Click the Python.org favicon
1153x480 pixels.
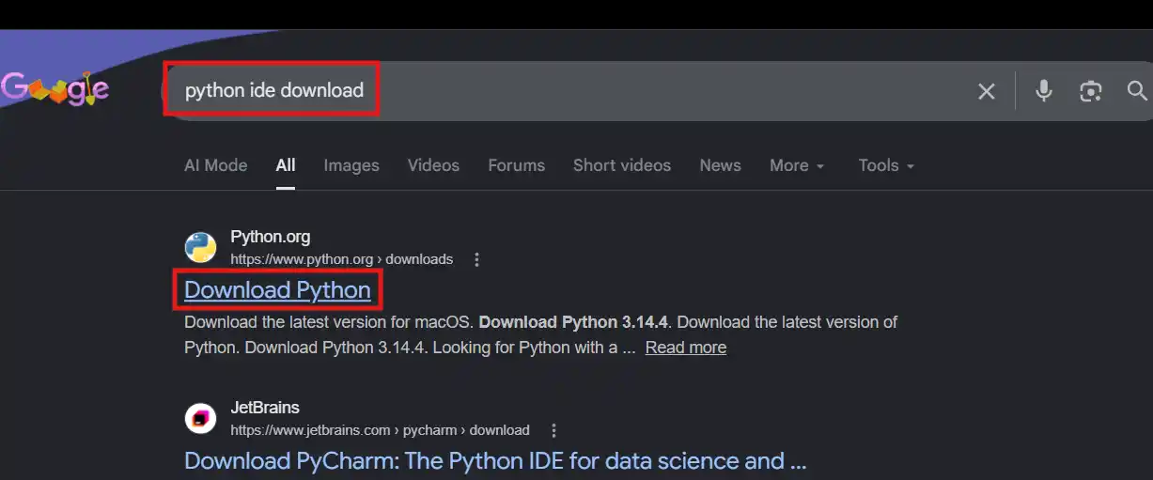[200, 247]
